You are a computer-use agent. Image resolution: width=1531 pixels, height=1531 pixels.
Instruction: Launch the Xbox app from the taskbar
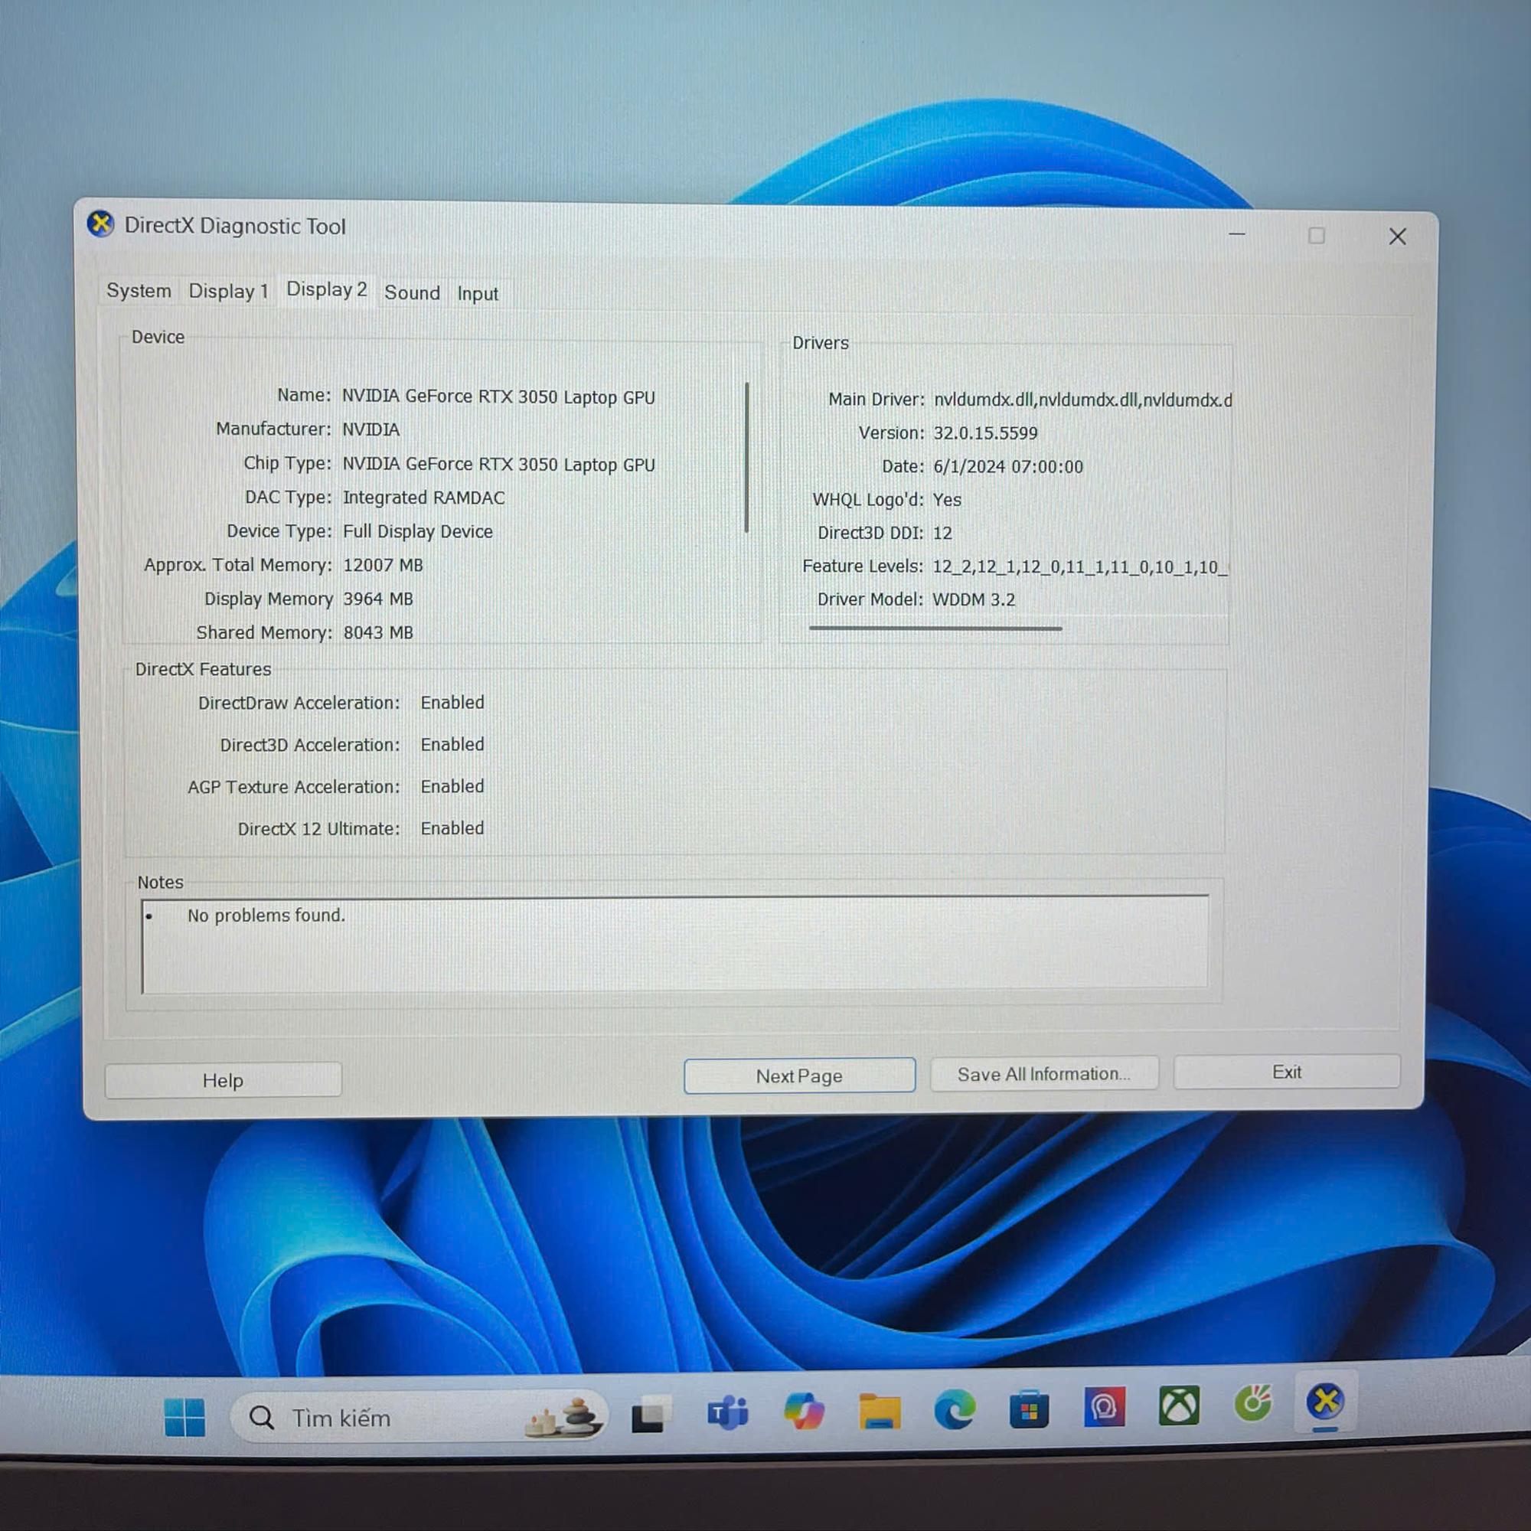coord(1178,1406)
